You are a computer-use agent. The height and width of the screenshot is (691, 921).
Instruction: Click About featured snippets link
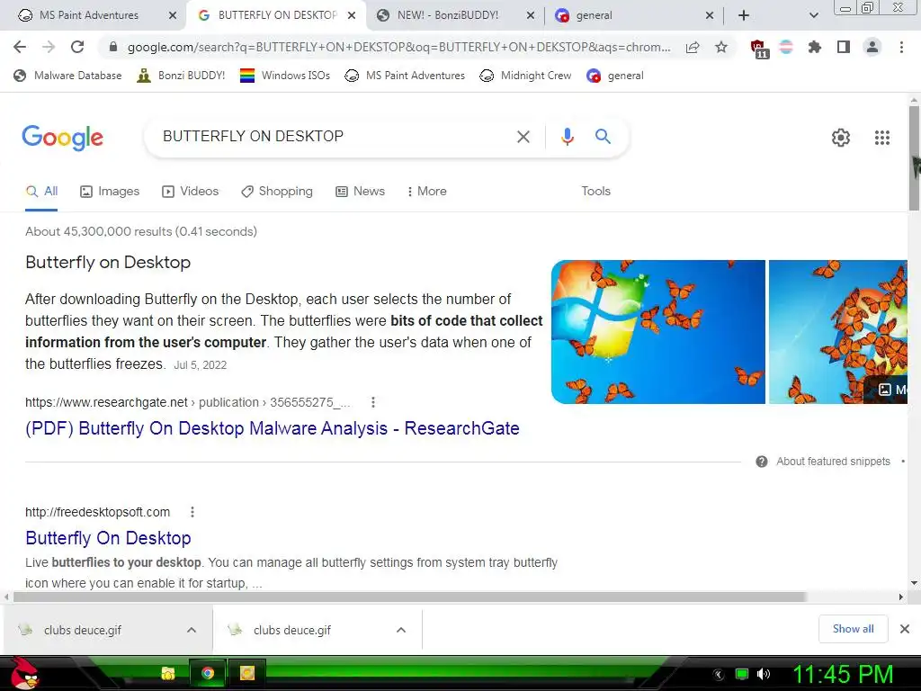point(833,462)
